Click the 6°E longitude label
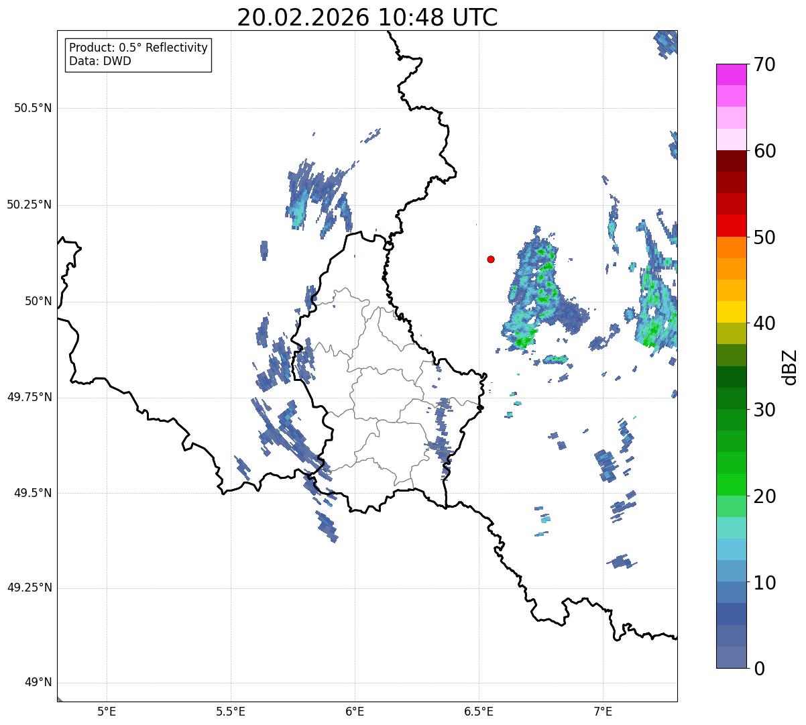 355,711
